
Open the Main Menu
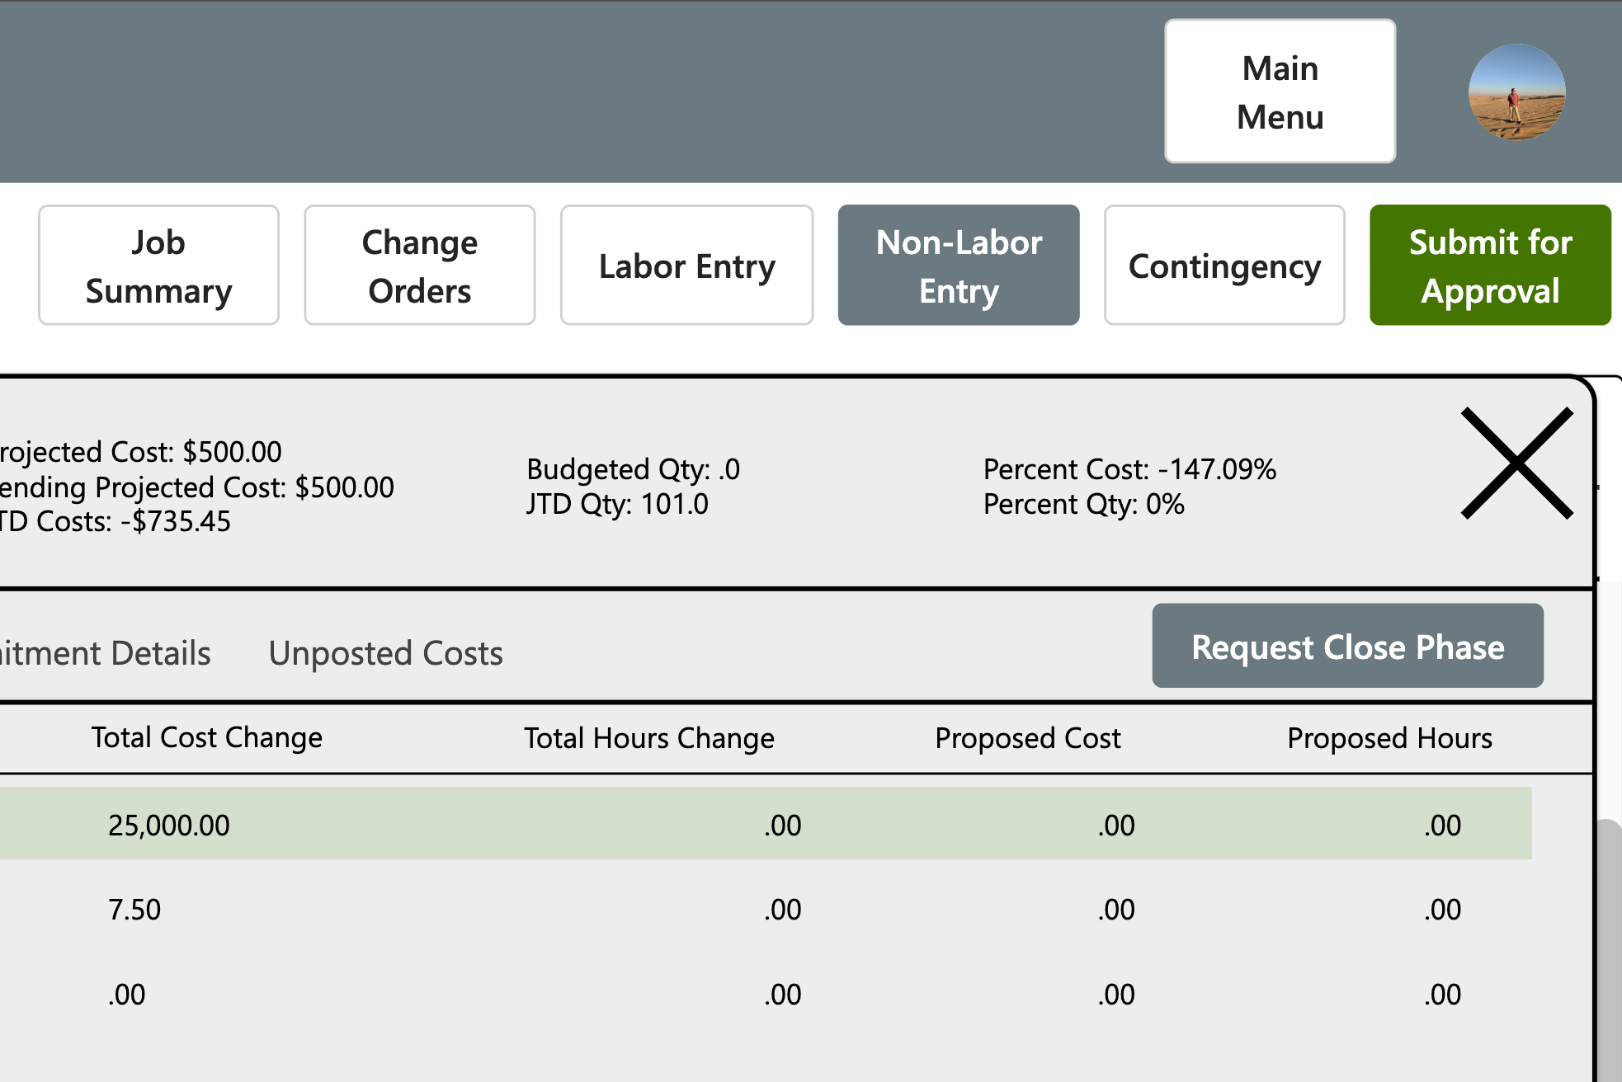tap(1280, 92)
